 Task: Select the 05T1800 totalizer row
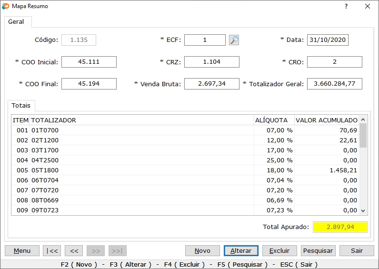click(143, 170)
